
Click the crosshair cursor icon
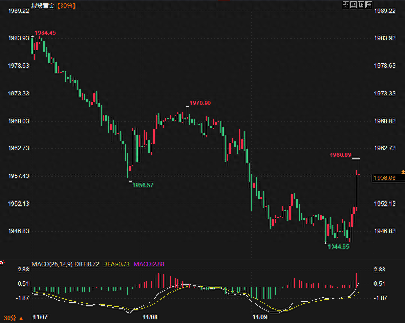click(346, 5)
